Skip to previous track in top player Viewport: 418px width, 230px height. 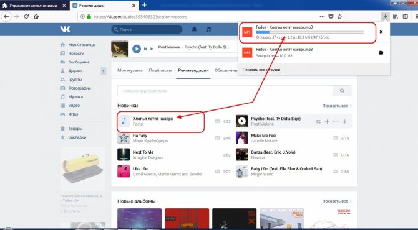point(145,49)
